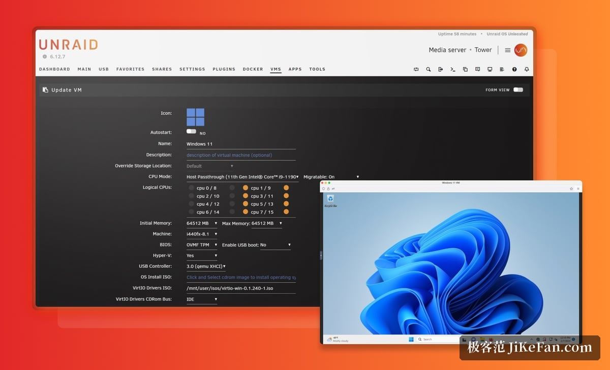
Task: Click the help question mark icon
Action: (514, 69)
